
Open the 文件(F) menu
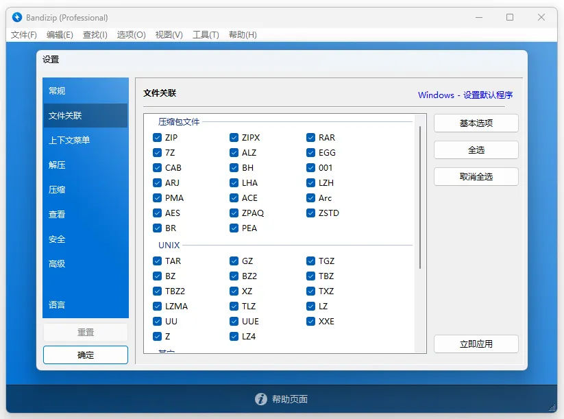pyautogui.click(x=24, y=35)
